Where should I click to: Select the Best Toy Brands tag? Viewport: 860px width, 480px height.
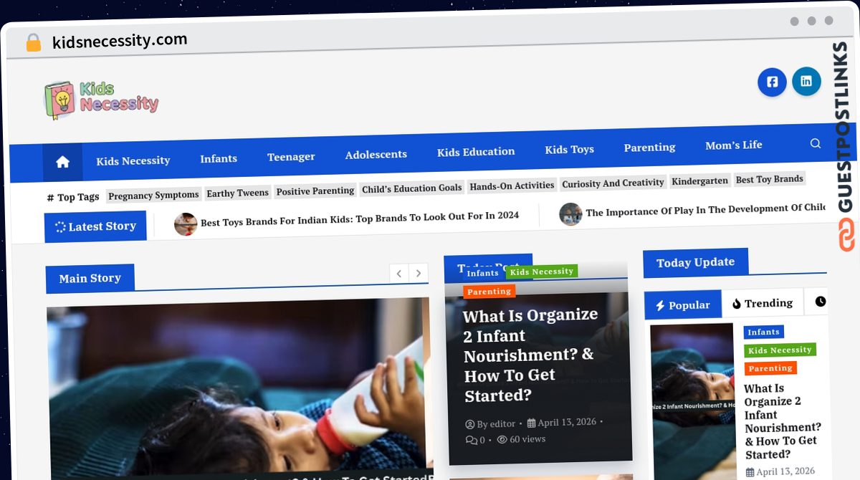tap(770, 178)
